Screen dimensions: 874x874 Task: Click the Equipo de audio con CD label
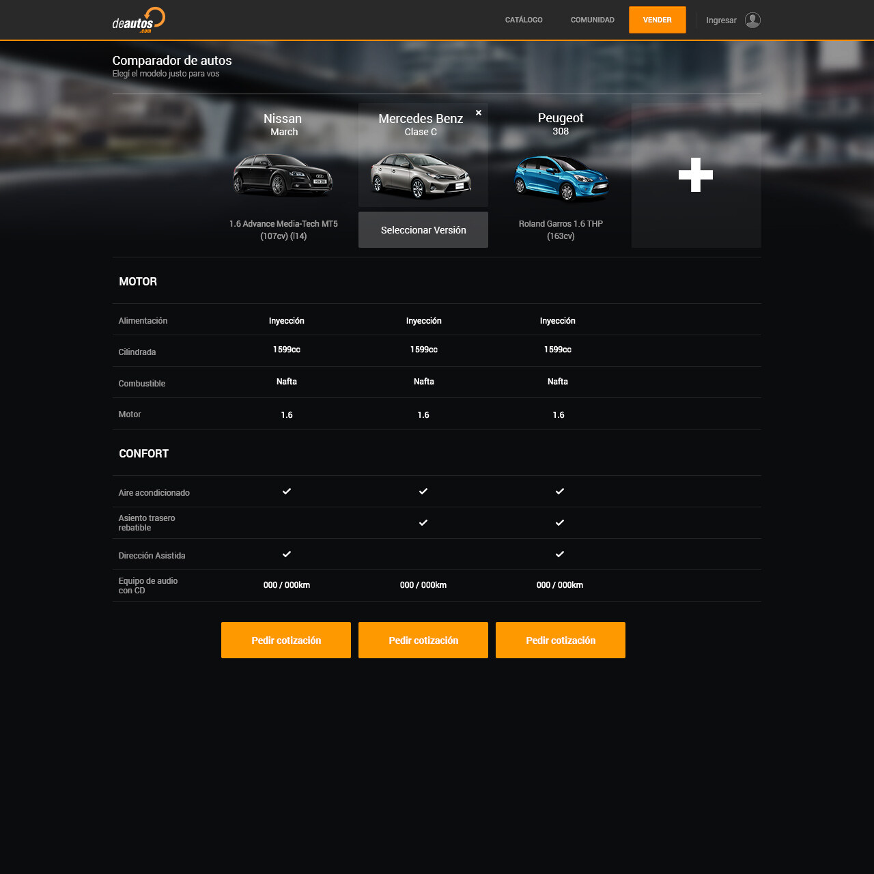pos(148,586)
